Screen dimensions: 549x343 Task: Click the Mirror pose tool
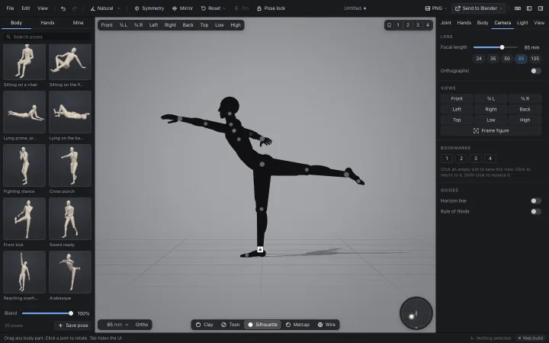(x=182, y=8)
